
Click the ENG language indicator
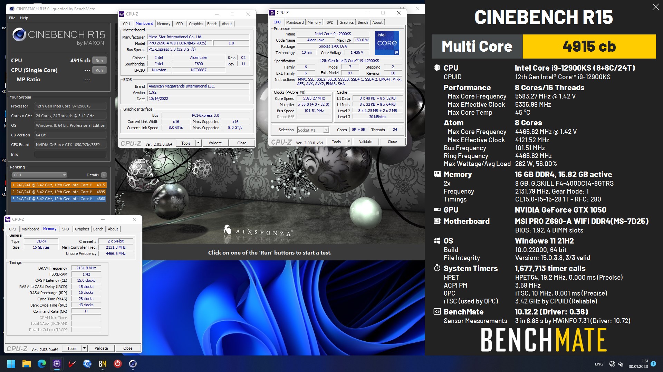[599, 364]
